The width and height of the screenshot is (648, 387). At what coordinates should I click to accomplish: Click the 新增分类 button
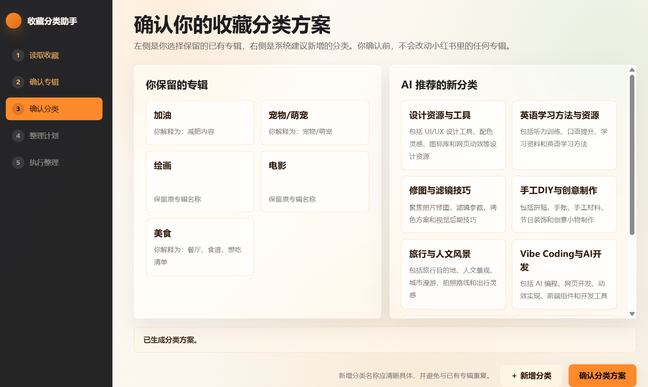click(531, 376)
